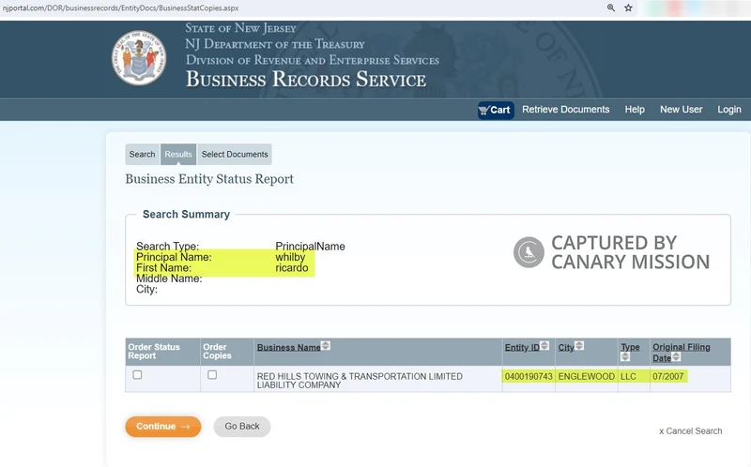Sort by the Entity ID column header
Image resolution: width=751 pixels, height=467 pixels.
[x=522, y=347]
